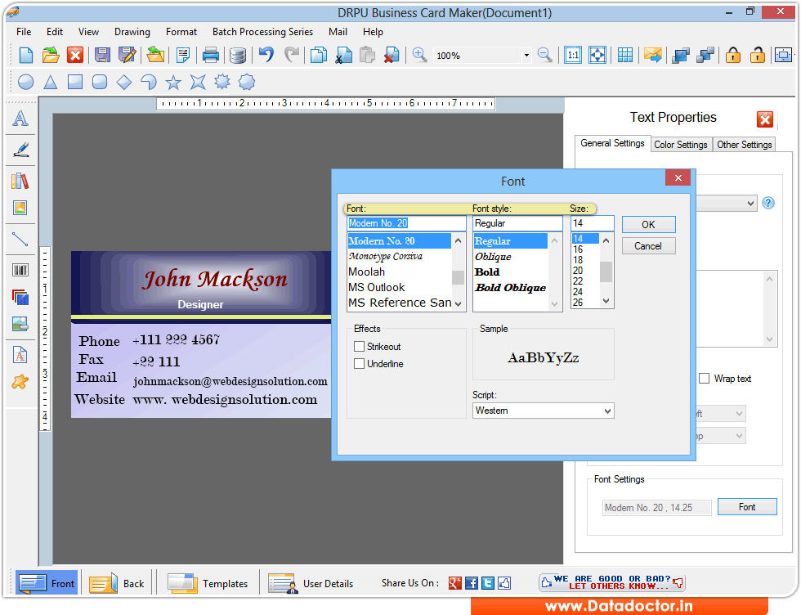Screen dimensions: 801x615
Task: Close the Text Properties panel
Action: (x=765, y=119)
